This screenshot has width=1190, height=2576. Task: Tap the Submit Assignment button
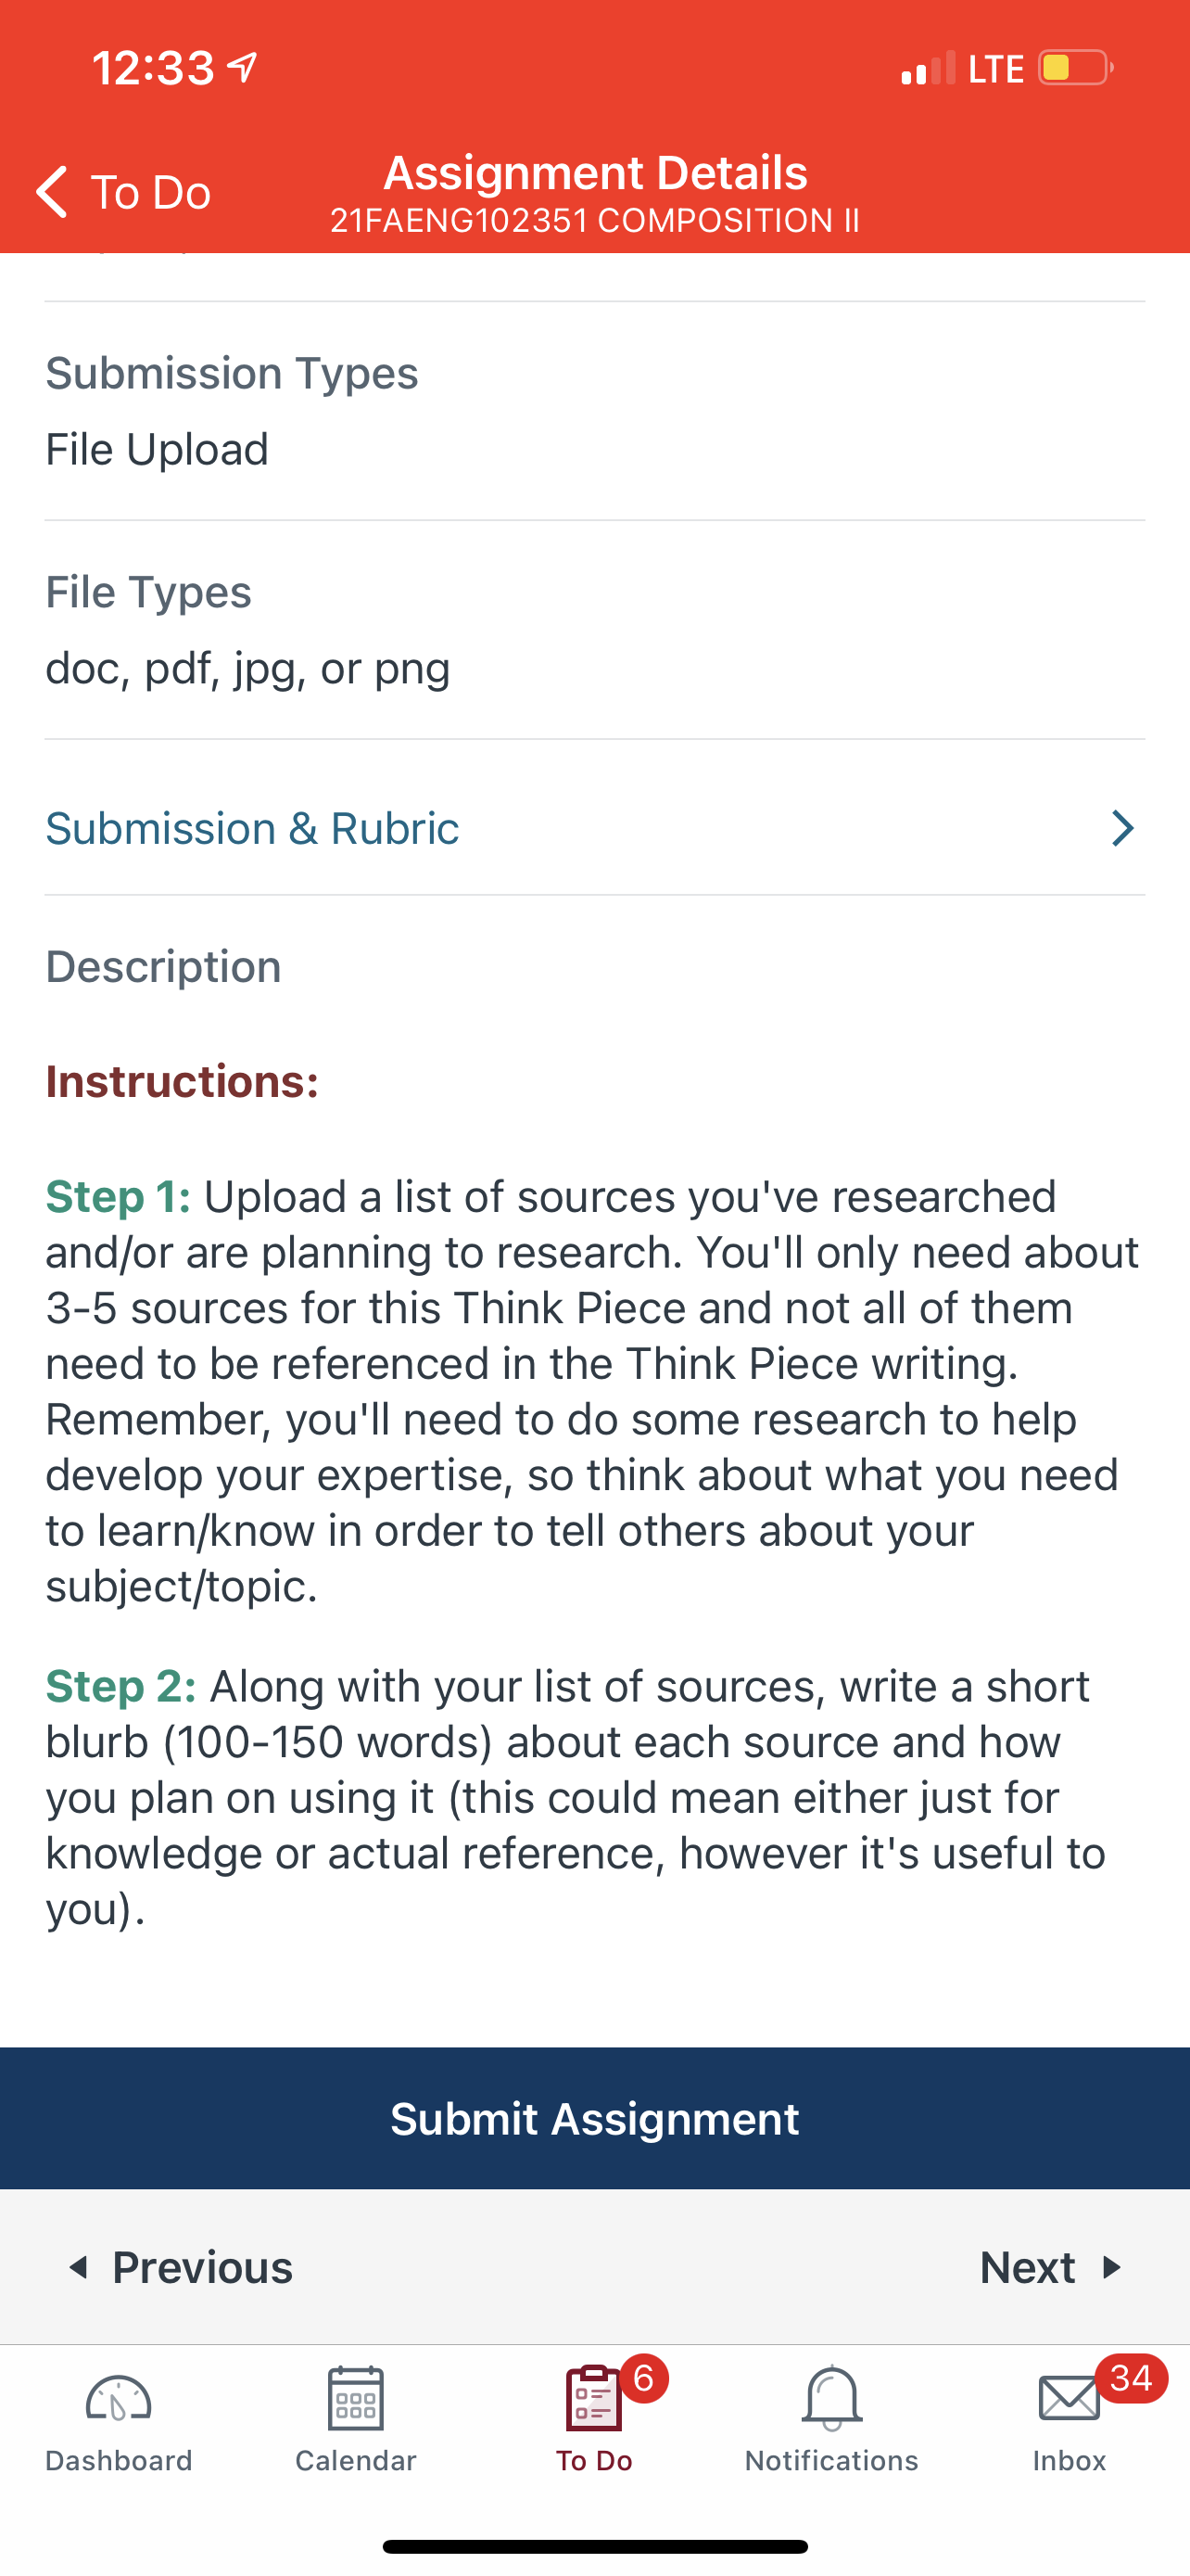tap(594, 2119)
